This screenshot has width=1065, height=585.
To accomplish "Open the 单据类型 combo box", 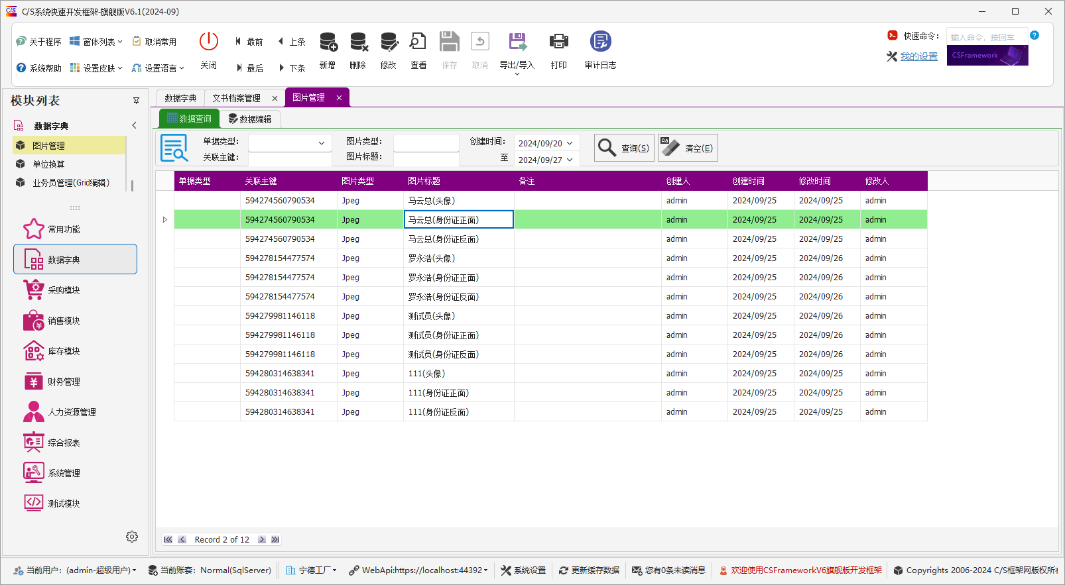I will coord(290,143).
